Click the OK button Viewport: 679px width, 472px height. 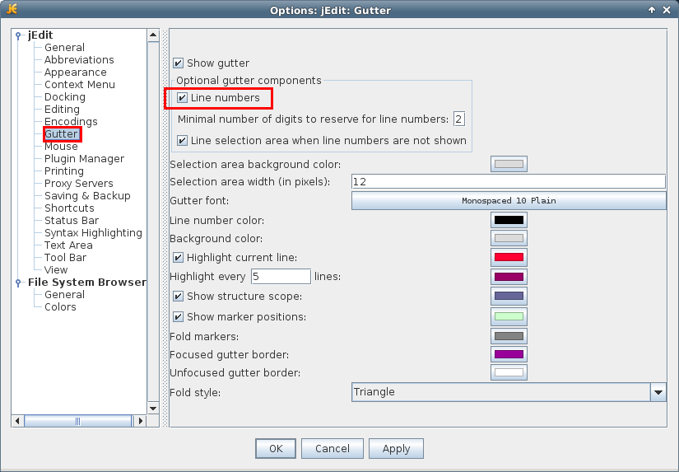[276, 449]
